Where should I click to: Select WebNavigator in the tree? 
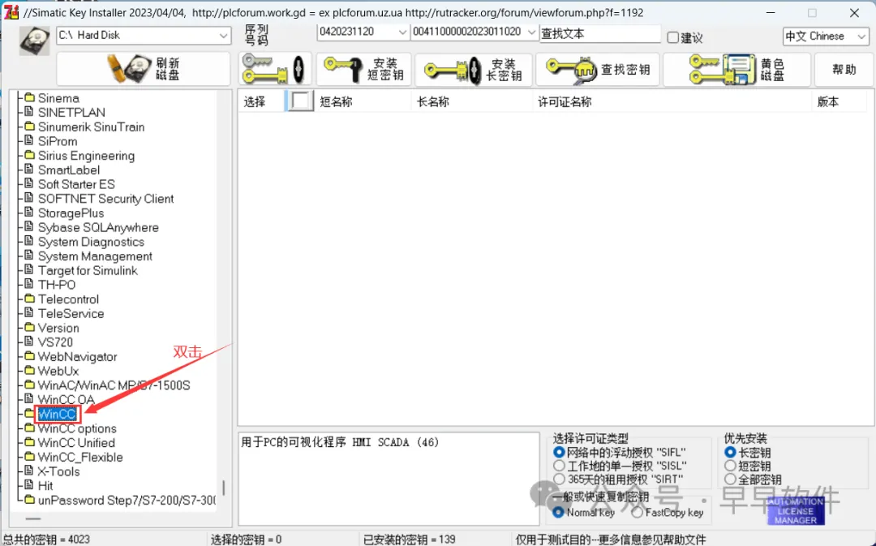(x=77, y=356)
